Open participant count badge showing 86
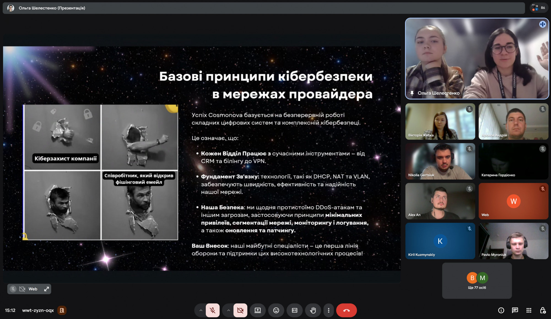 click(539, 8)
